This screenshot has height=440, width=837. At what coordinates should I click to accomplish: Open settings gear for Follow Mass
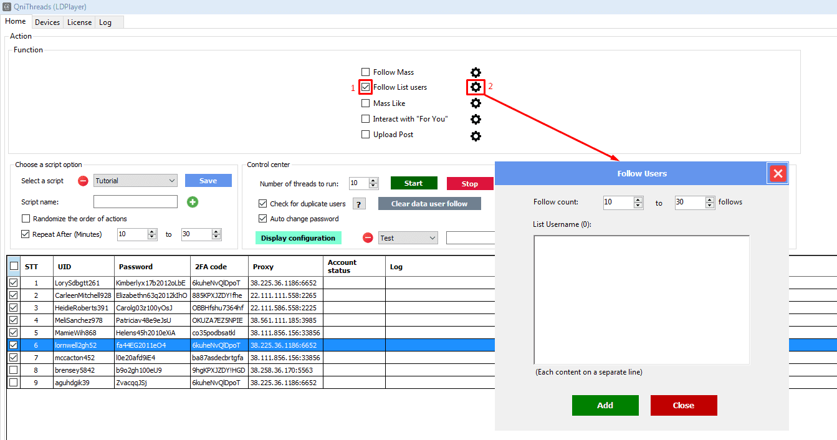476,72
